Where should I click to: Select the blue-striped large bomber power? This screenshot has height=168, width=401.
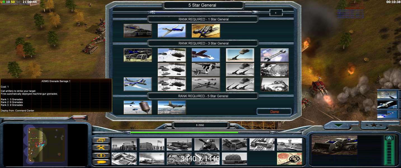[138, 84]
